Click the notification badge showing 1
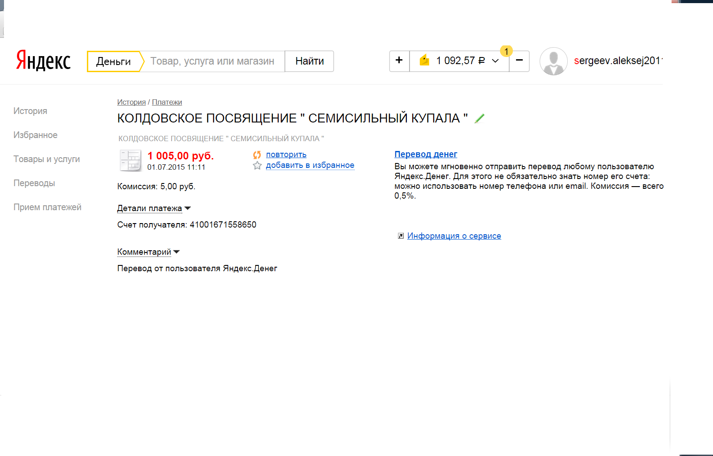Screen dimensions: 713x456 (x=506, y=51)
